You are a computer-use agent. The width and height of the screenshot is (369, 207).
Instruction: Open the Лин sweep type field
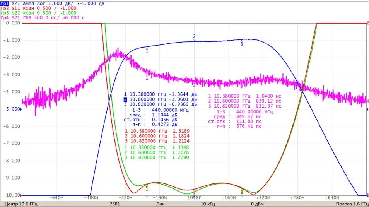160,204
